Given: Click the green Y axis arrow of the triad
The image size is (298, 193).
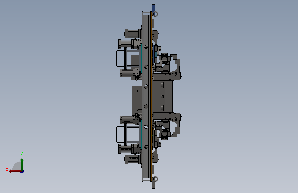Looking at the screenshot, I should [22, 164].
